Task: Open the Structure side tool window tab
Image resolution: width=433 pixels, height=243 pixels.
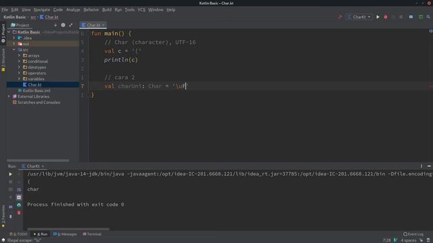Action: 3,60
